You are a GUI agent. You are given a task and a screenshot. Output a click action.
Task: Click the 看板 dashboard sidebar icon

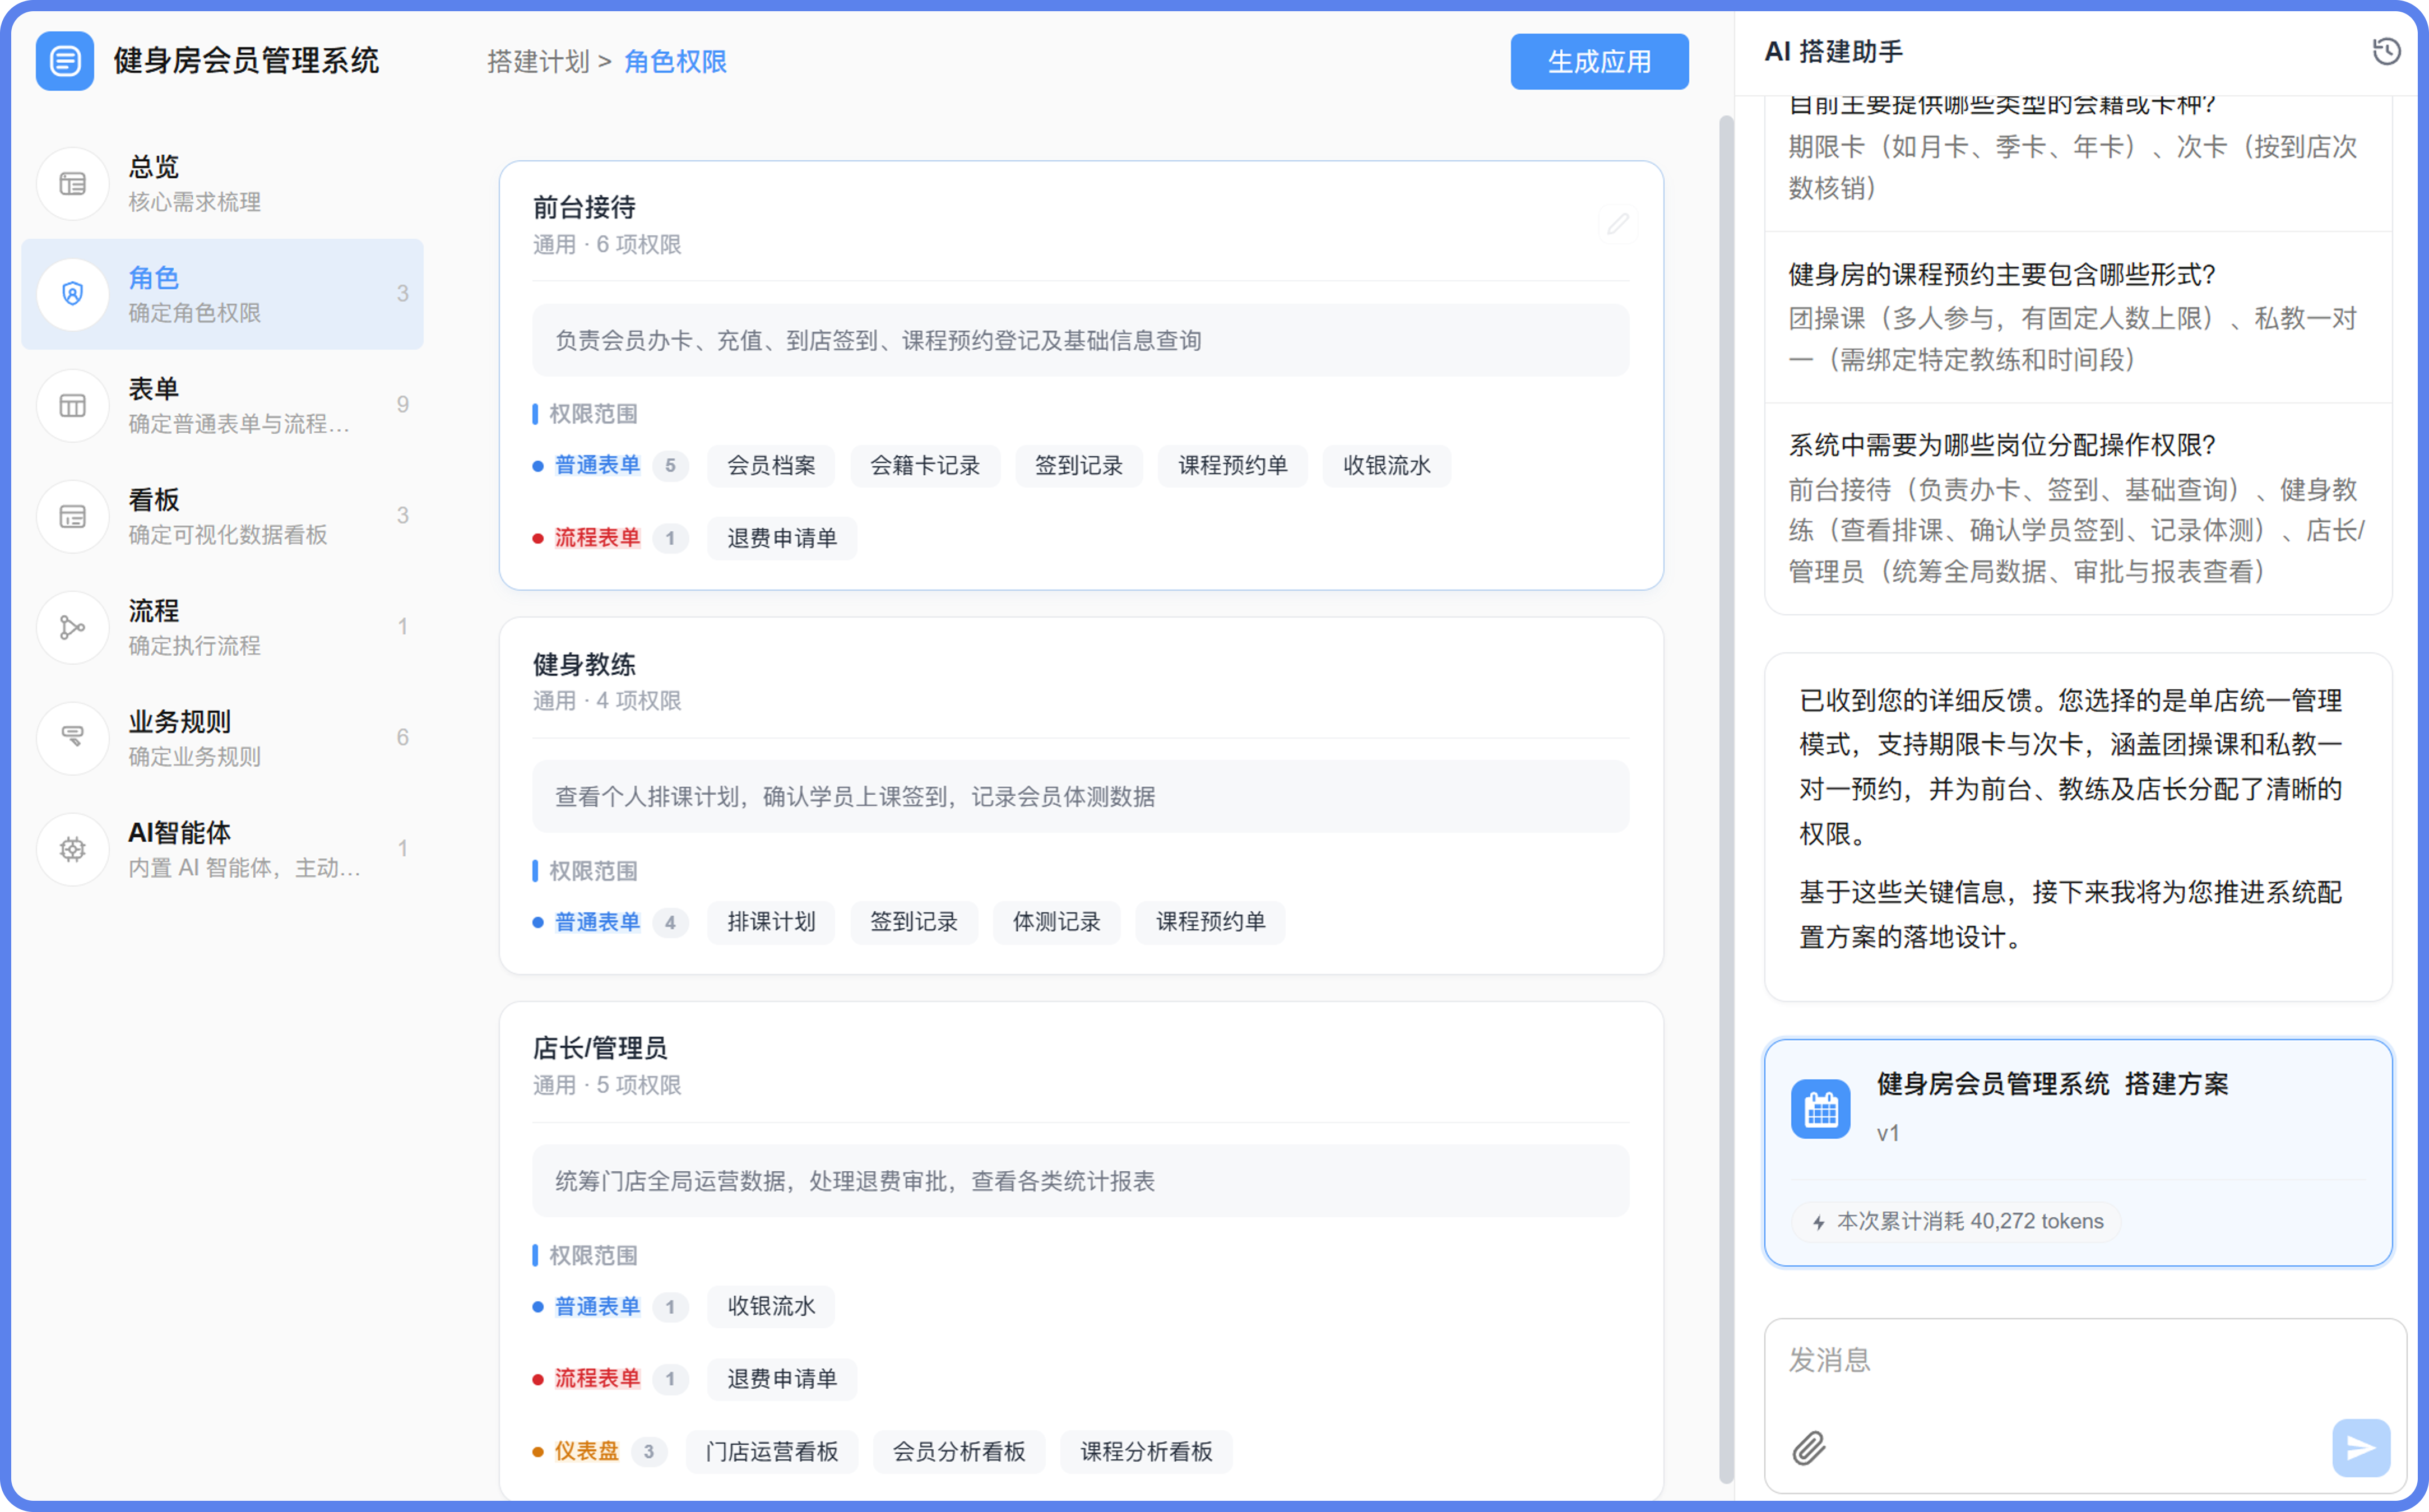pyautogui.click(x=72, y=516)
